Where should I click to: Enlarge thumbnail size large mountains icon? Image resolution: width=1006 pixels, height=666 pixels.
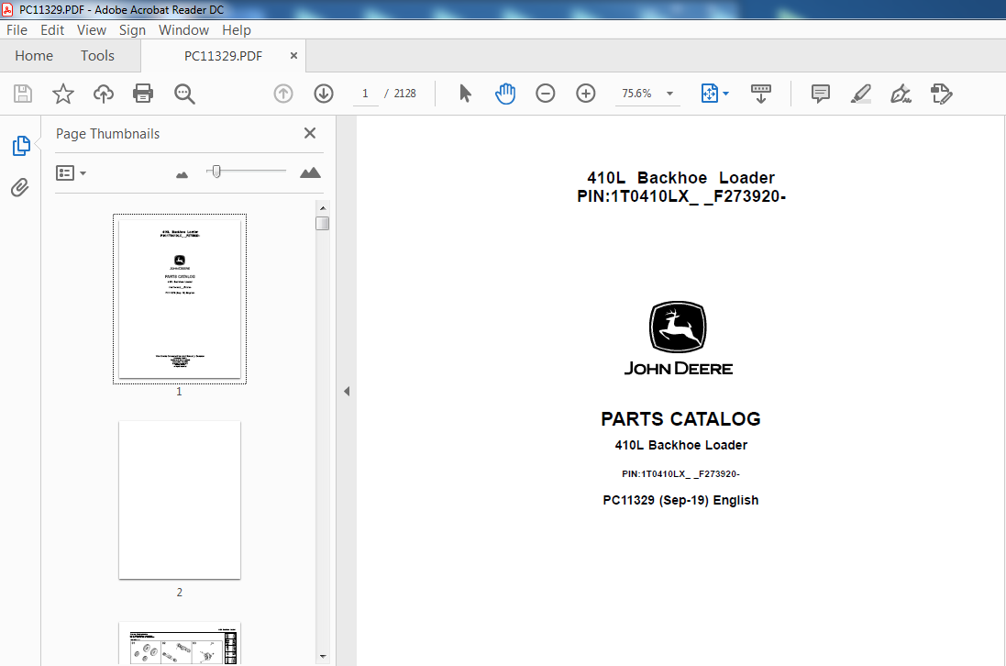(310, 172)
